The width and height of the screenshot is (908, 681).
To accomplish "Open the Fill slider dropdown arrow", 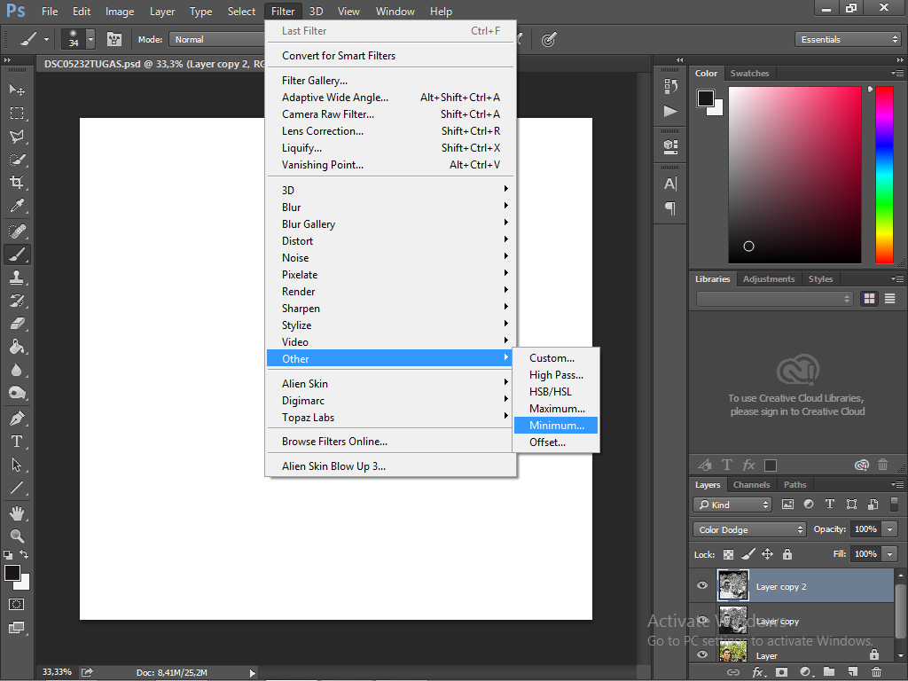I will (890, 554).
